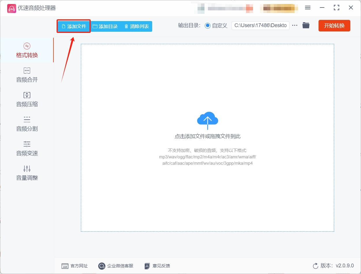361x274 pixels.
Task: Open the hamburger menu in the title bar
Action: pyautogui.click(x=308, y=8)
